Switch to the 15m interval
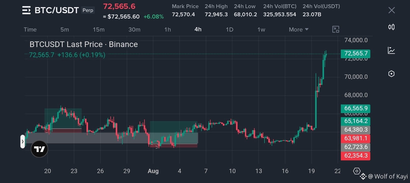This screenshot has height=183, width=410. 99,29
